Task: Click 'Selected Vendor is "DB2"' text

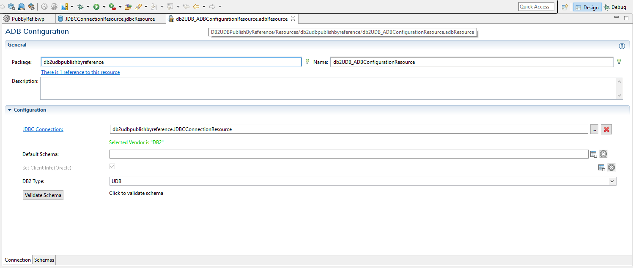Action: point(136,142)
